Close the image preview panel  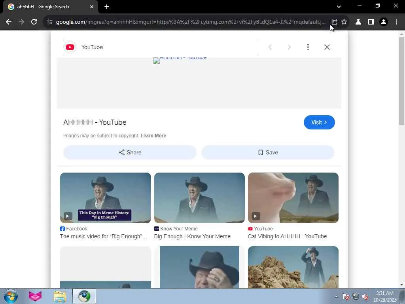(x=327, y=47)
